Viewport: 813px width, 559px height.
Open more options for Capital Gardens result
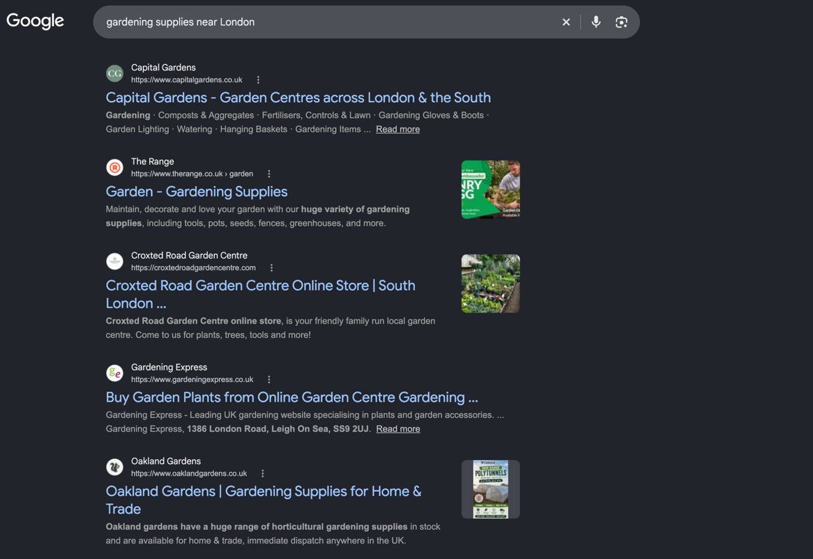[x=258, y=80]
